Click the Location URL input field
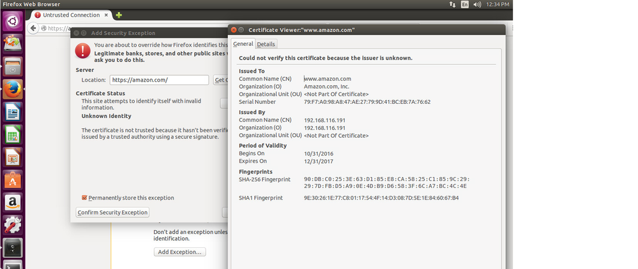Viewport: 638px width, 269px height. pyautogui.click(x=159, y=80)
